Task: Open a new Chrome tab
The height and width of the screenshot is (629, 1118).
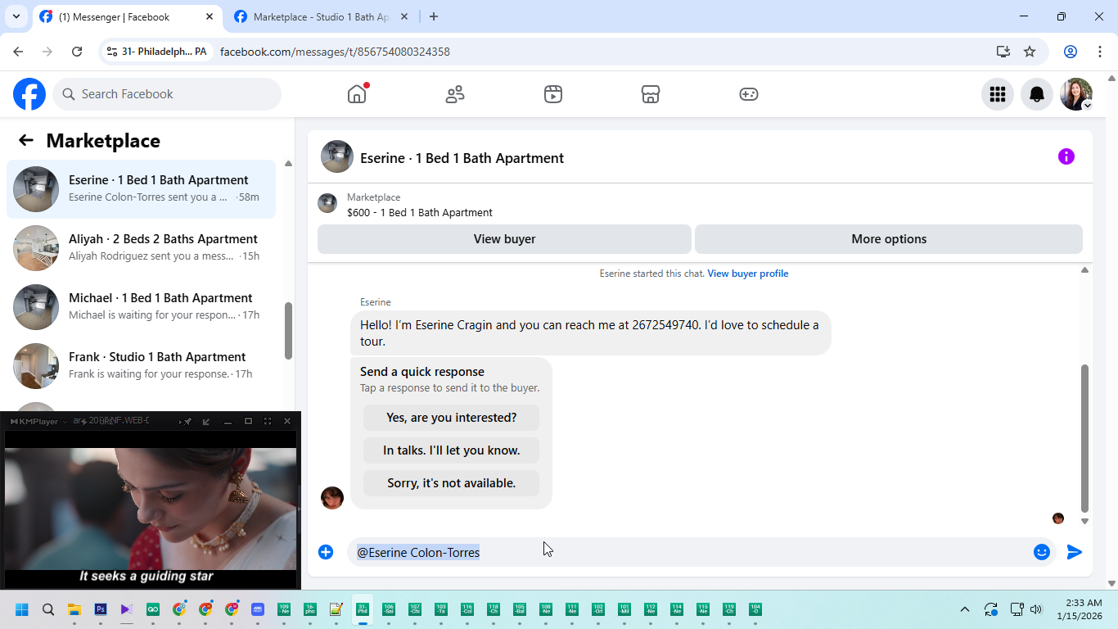Action: [x=434, y=16]
